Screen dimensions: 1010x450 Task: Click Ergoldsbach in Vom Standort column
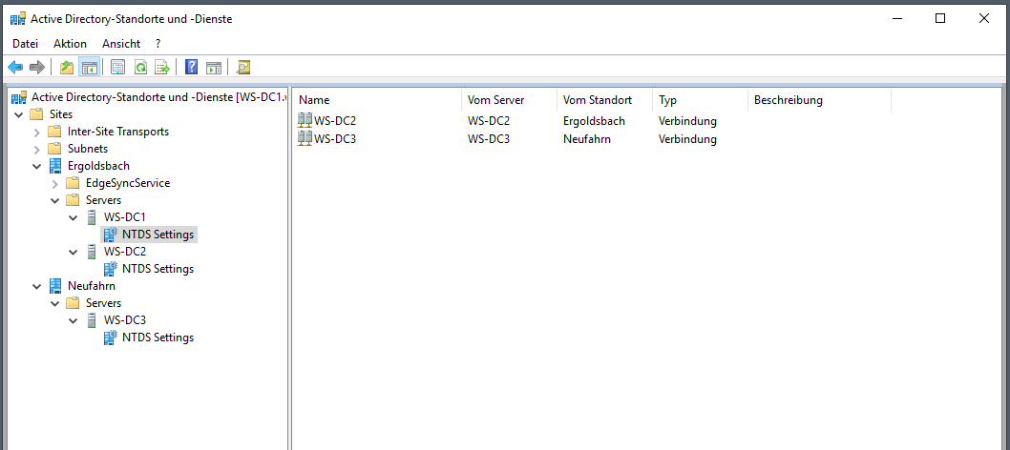(594, 121)
